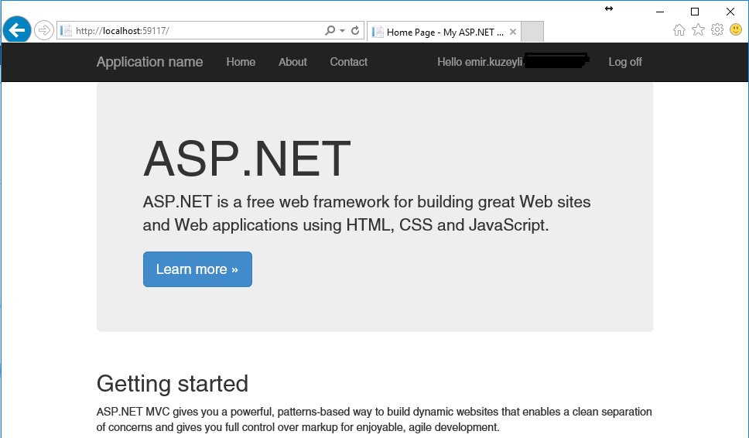Click the Hello emir.kuzeyli user link
This screenshot has width=749, height=438.
[x=513, y=62]
